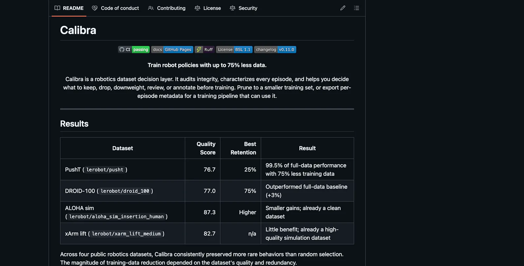Click the scales icon beside License

pyautogui.click(x=197, y=8)
